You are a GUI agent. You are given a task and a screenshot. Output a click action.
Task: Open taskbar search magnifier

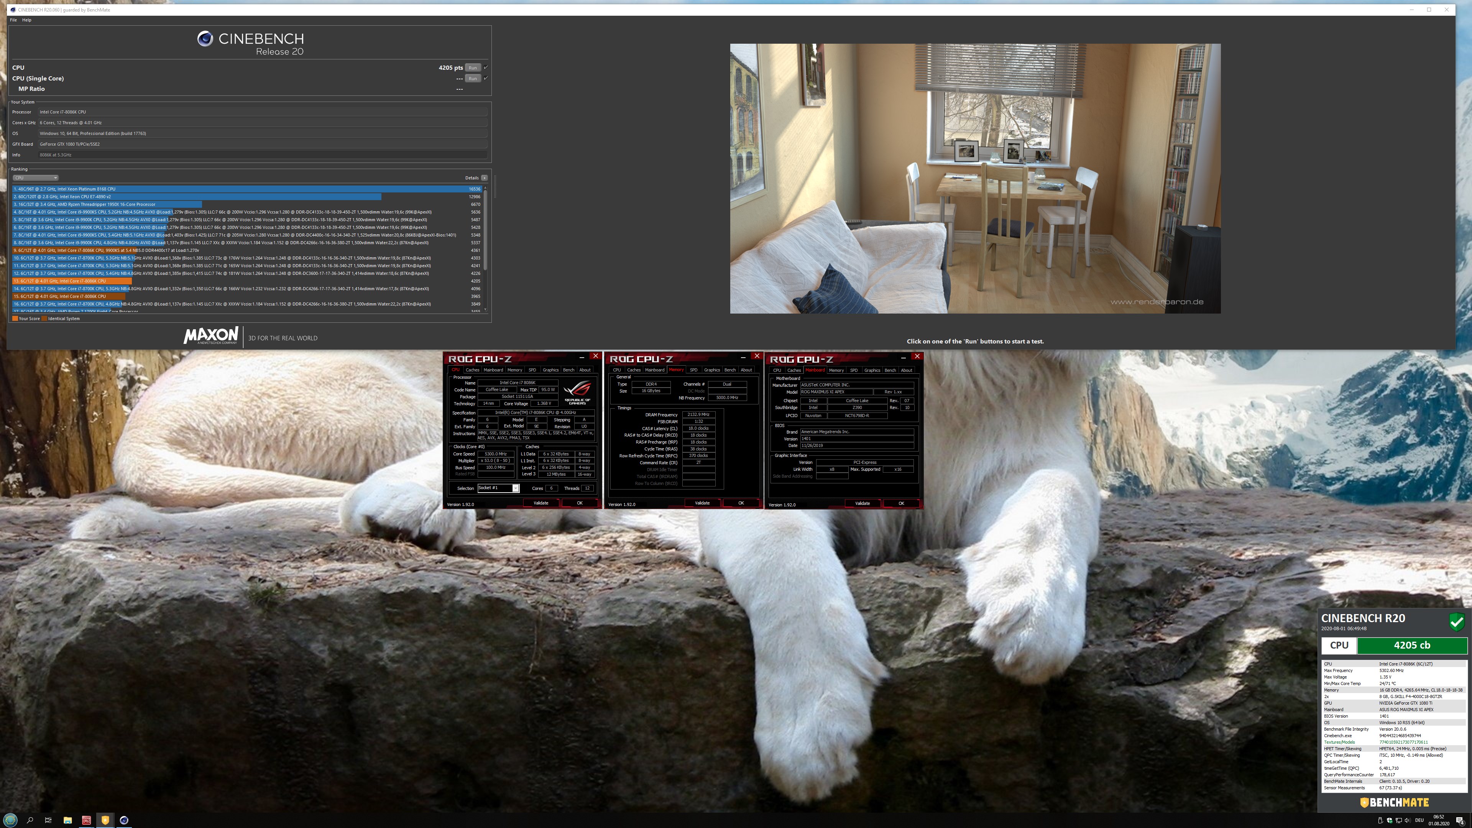click(30, 820)
